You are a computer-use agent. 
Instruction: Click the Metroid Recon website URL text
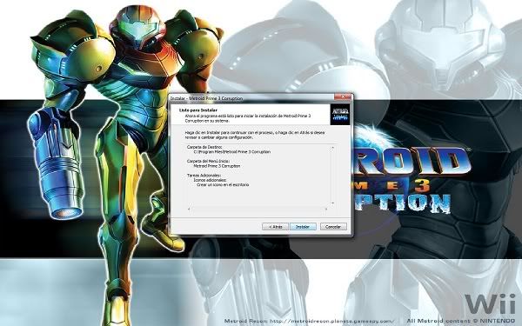331,321
